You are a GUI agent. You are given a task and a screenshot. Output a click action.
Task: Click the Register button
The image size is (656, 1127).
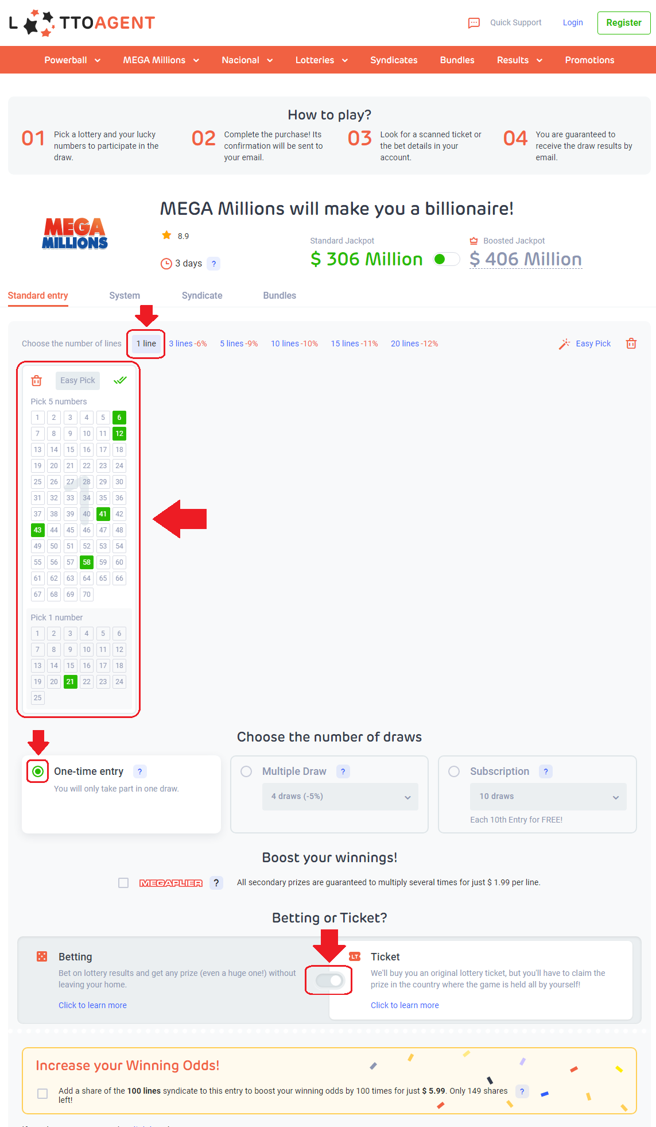624,23
